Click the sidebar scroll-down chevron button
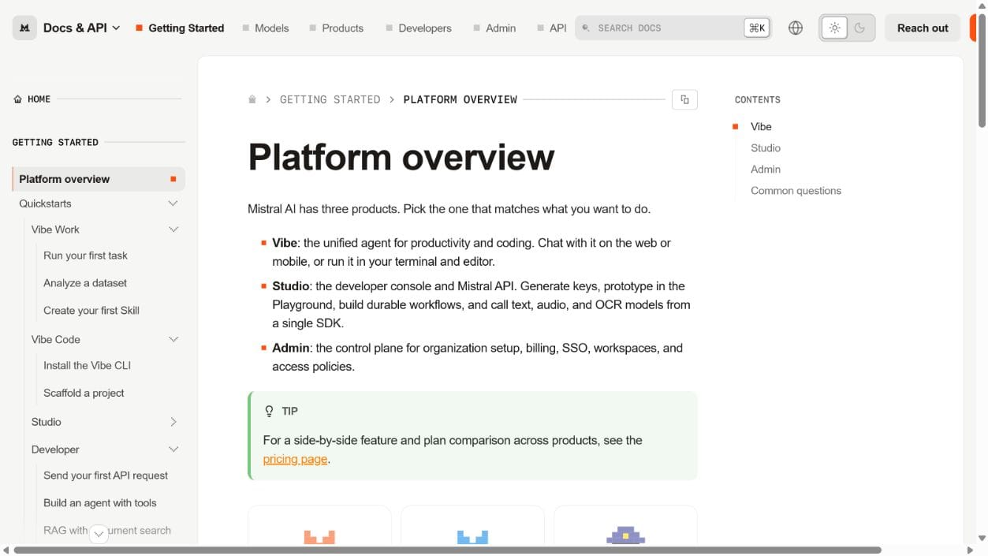Viewport: 988px width, 556px height. [x=99, y=534]
